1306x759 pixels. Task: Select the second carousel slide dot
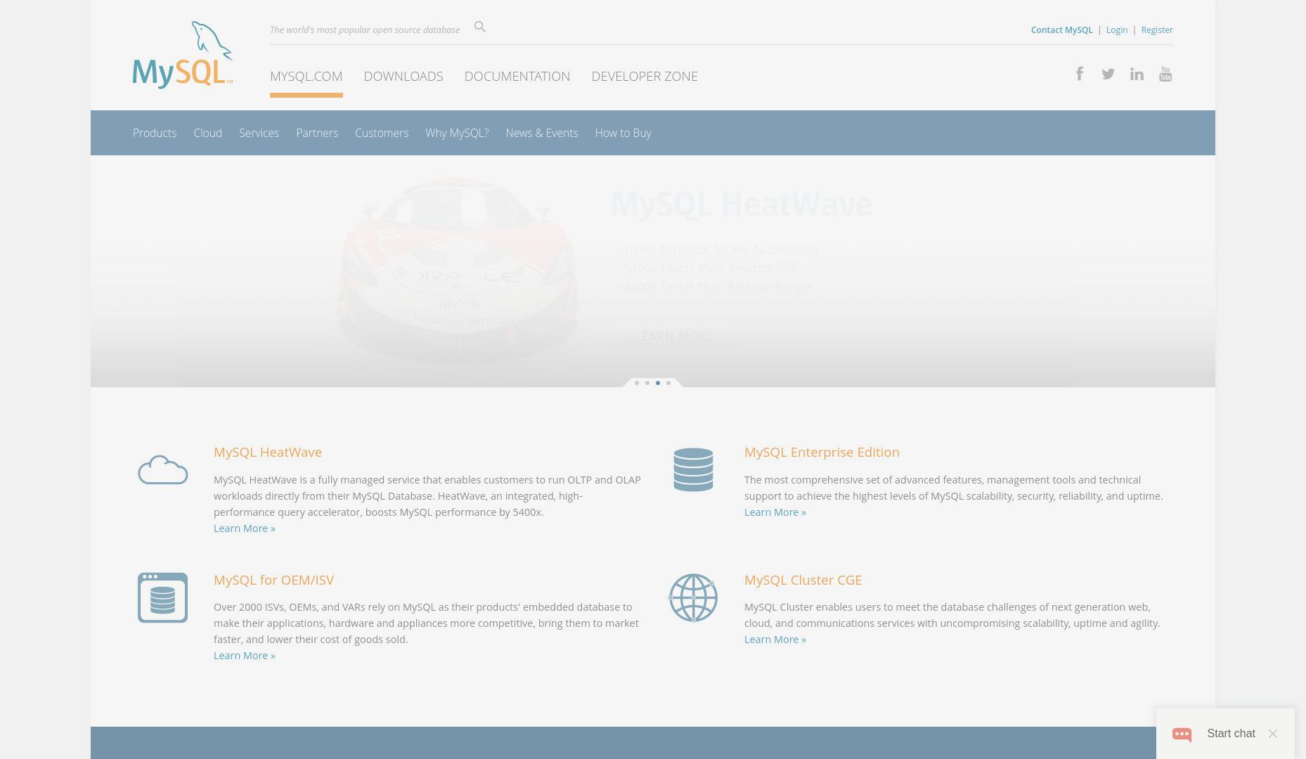[647, 383]
